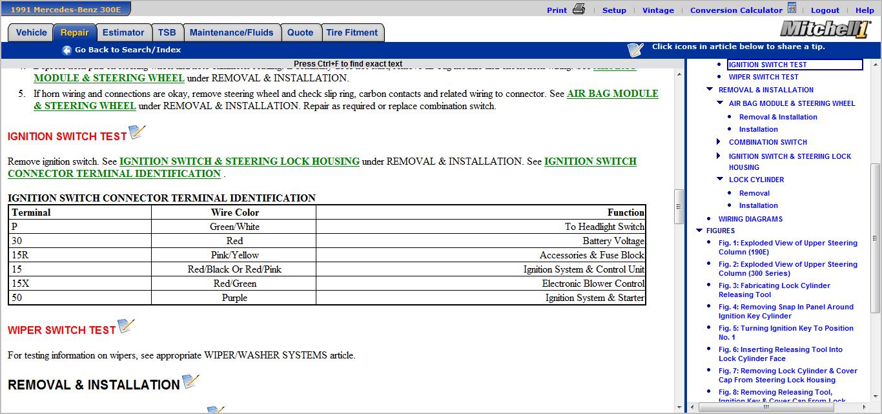Click the Logout link
Viewport: 882px width, 414px height.
825,10
